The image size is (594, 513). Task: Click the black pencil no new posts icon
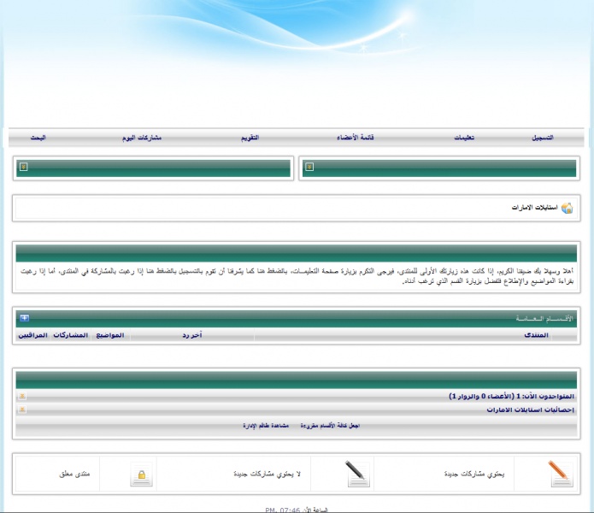click(x=358, y=473)
